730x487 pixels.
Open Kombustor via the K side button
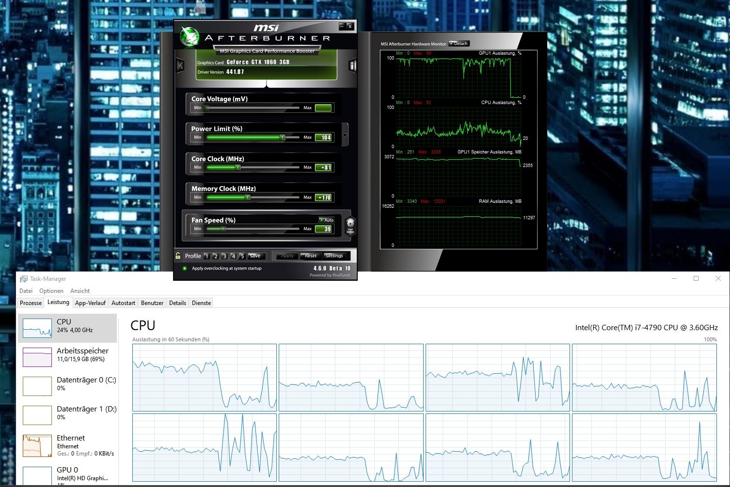point(180,65)
